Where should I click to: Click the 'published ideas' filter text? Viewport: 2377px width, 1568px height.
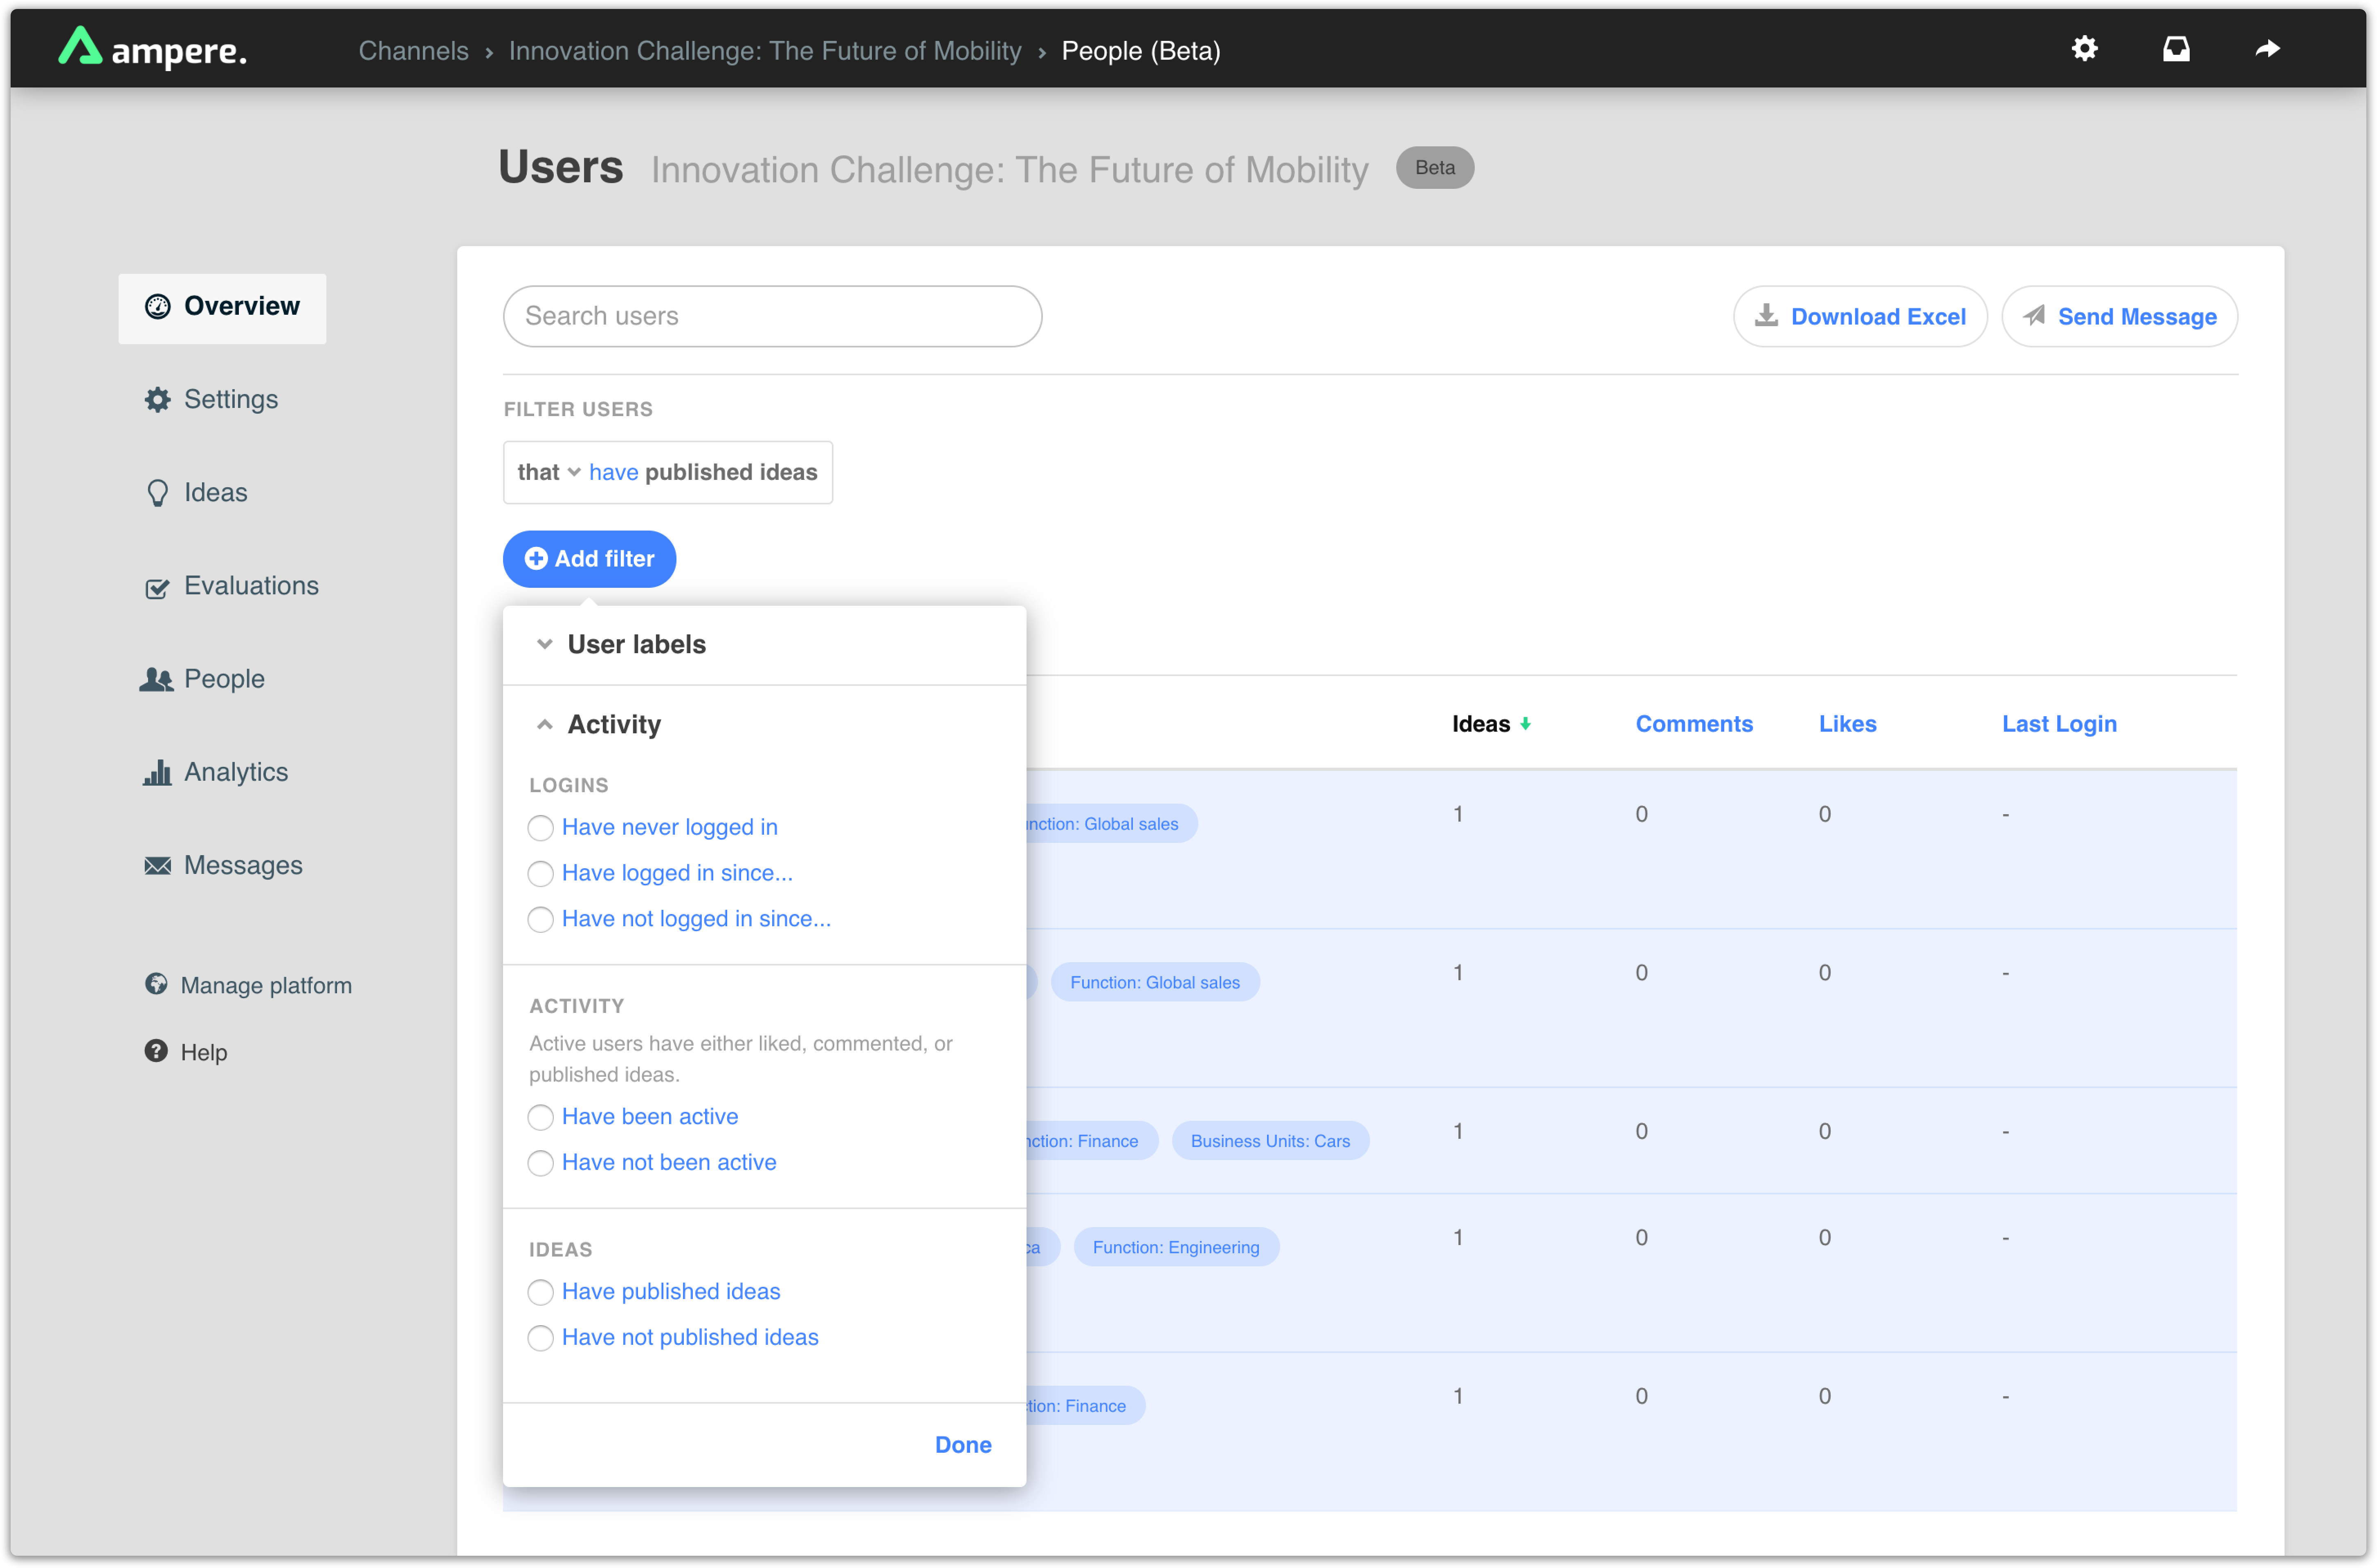(x=730, y=472)
